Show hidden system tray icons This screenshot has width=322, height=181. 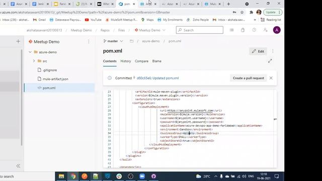click(216, 176)
